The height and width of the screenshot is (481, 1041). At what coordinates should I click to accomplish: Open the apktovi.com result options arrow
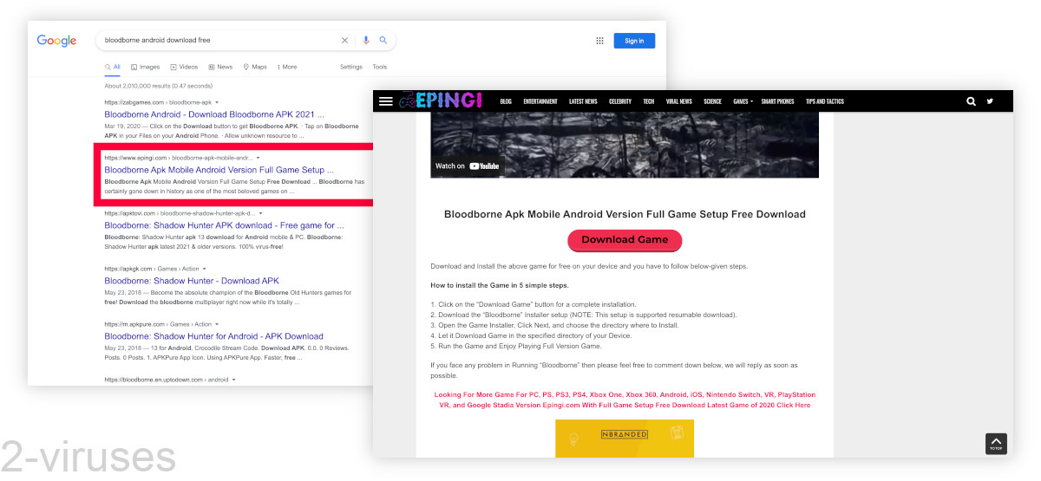(260, 213)
